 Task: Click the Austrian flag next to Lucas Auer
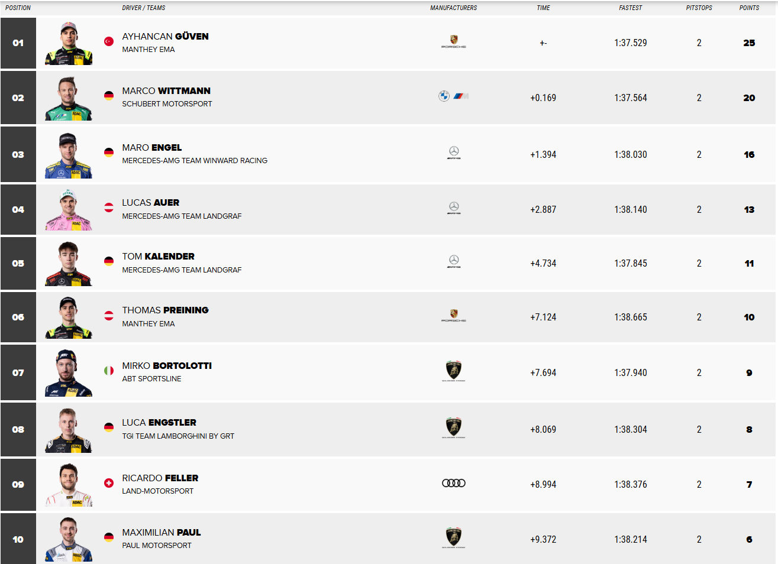(x=109, y=208)
